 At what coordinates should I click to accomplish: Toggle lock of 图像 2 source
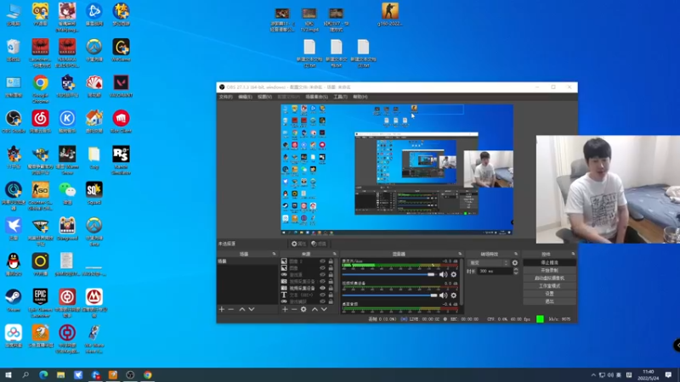click(x=331, y=261)
